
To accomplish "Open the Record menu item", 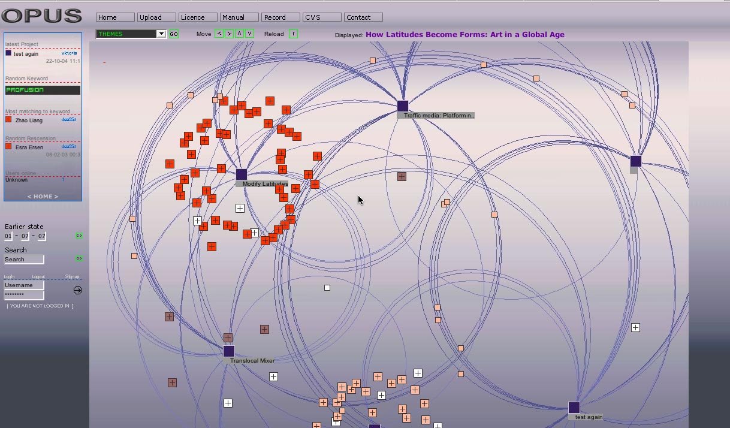I will pyautogui.click(x=280, y=17).
